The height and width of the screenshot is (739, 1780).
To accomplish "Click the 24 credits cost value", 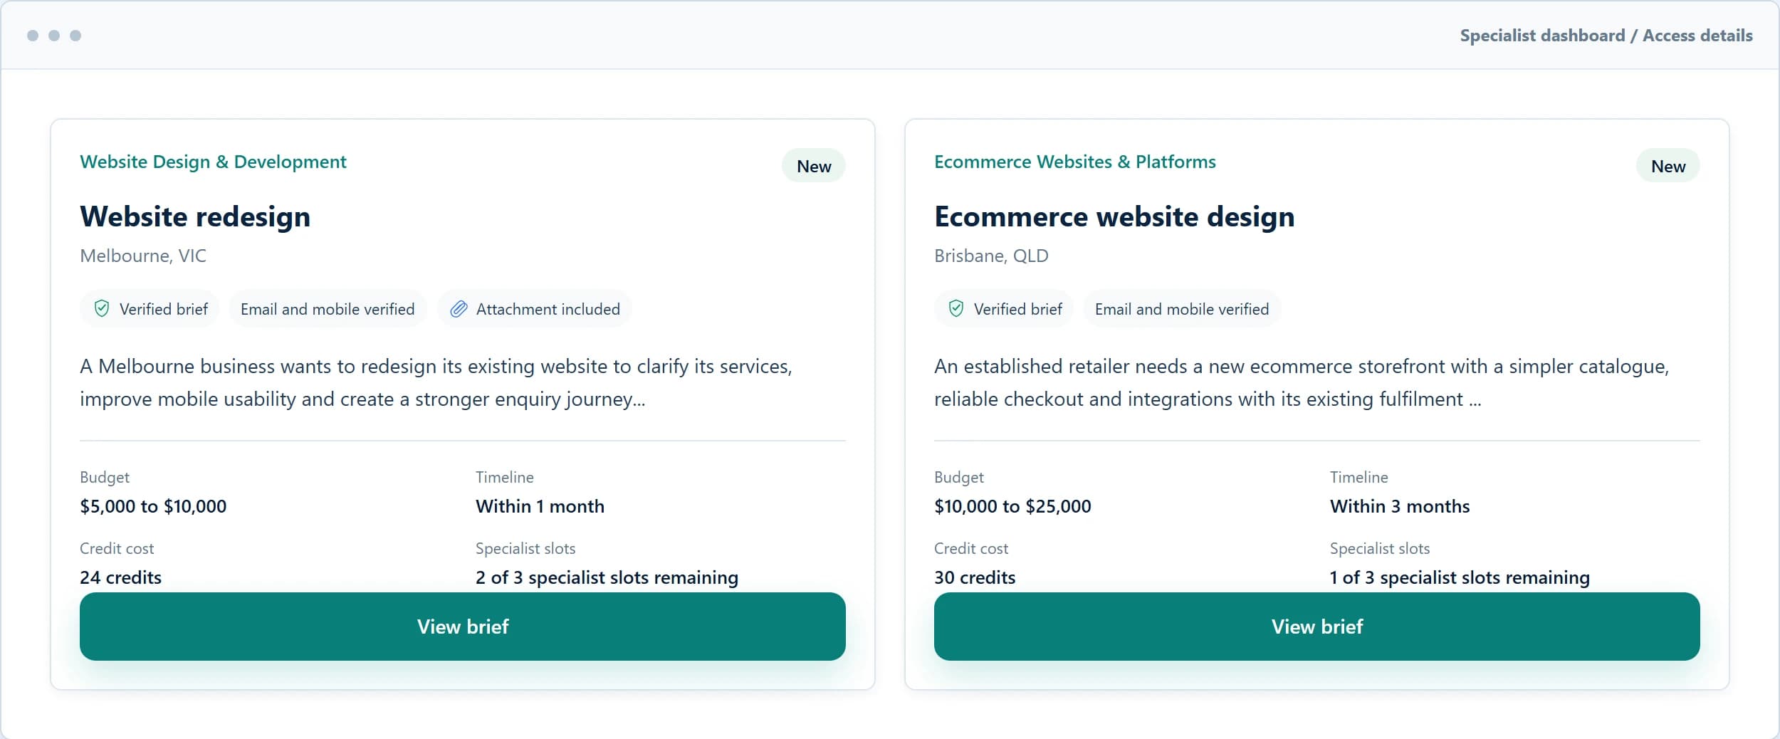I will (120, 577).
